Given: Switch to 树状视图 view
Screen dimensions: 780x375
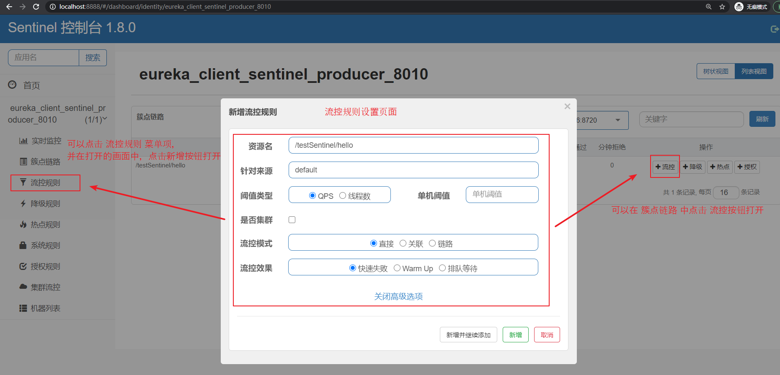Looking at the screenshot, I should tap(716, 71).
